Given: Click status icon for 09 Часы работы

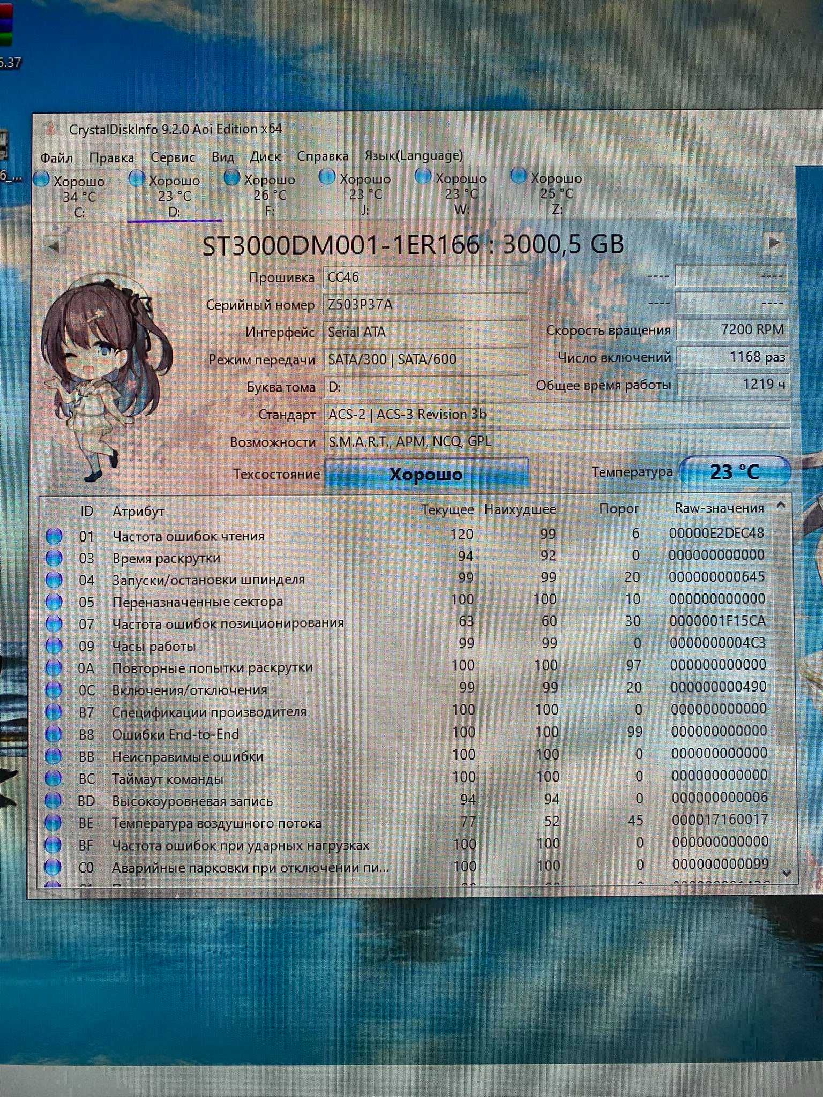Looking at the screenshot, I should pyautogui.click(x=54, y=646).
